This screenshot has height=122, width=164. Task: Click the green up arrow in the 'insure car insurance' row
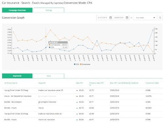click(77, 120)
